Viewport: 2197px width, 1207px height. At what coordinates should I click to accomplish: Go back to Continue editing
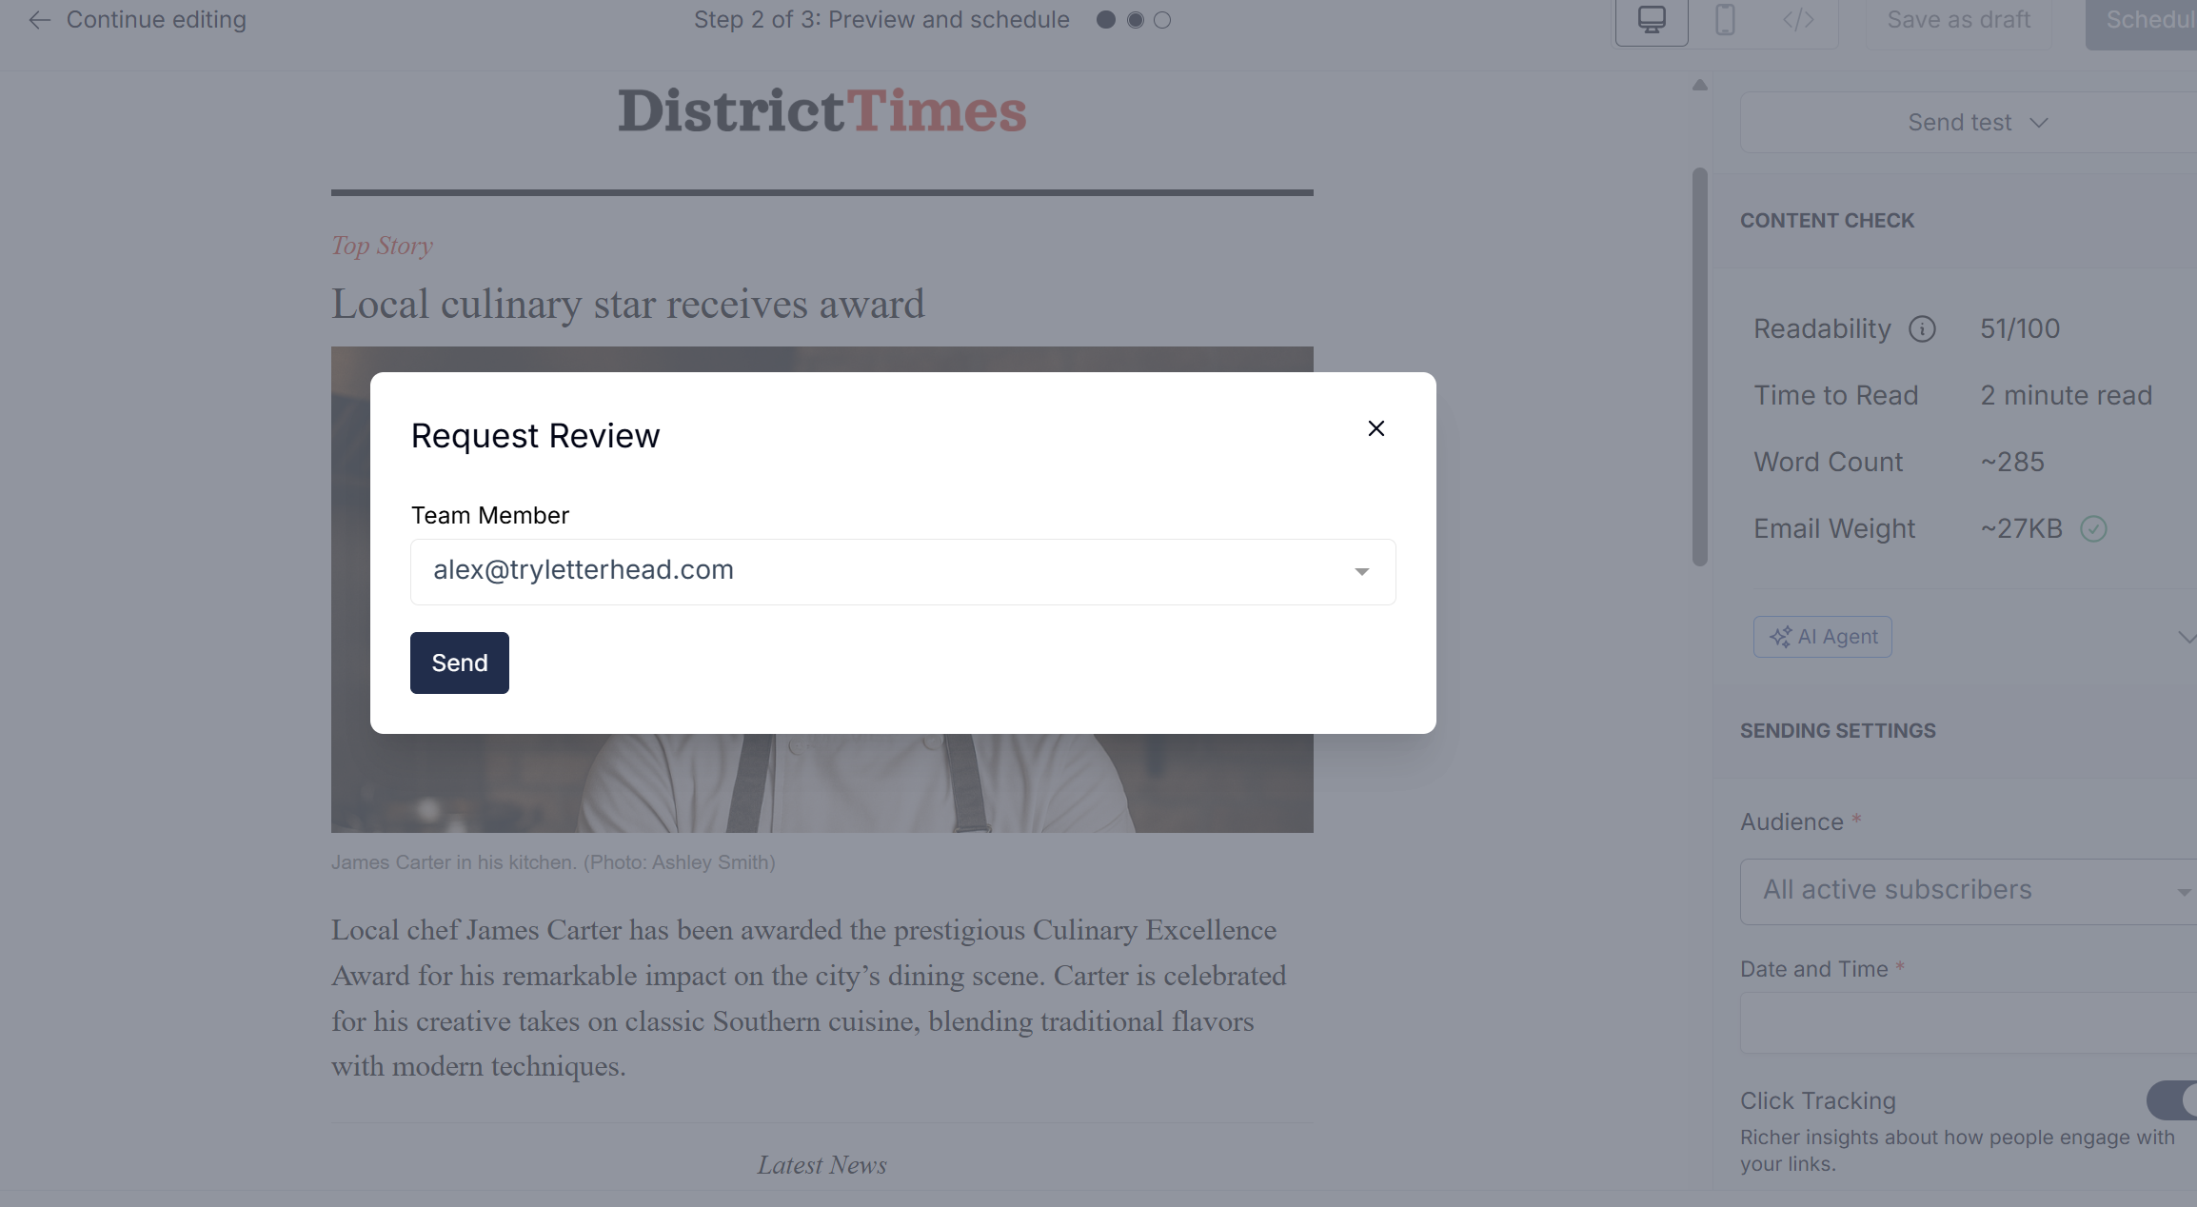coord(156,19)
